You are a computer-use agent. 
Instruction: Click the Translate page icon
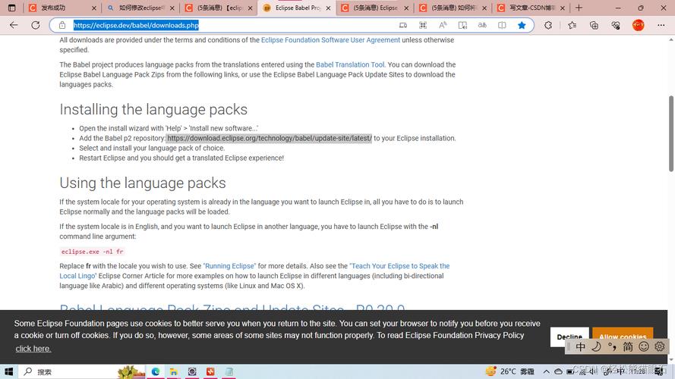pos(482,25)
